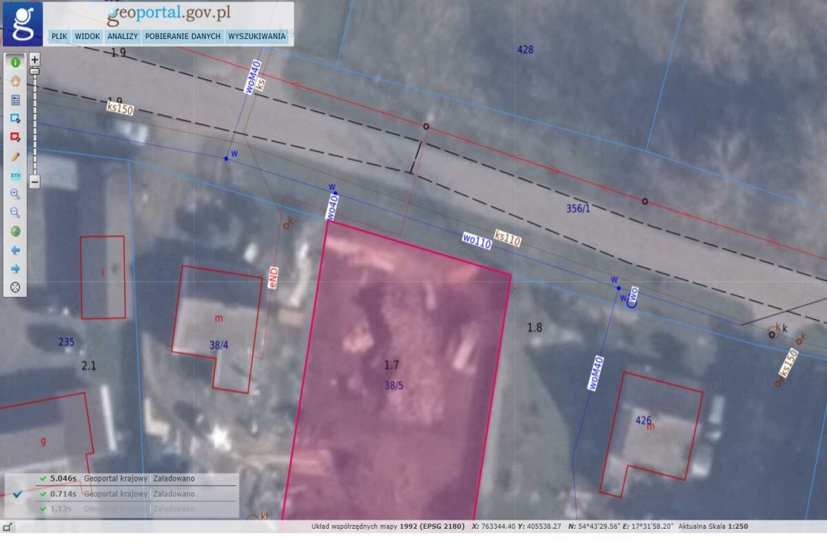Viewport: 827px width, 551px height.
Task: Open the WIDOK menu
Action: point(88,37)
